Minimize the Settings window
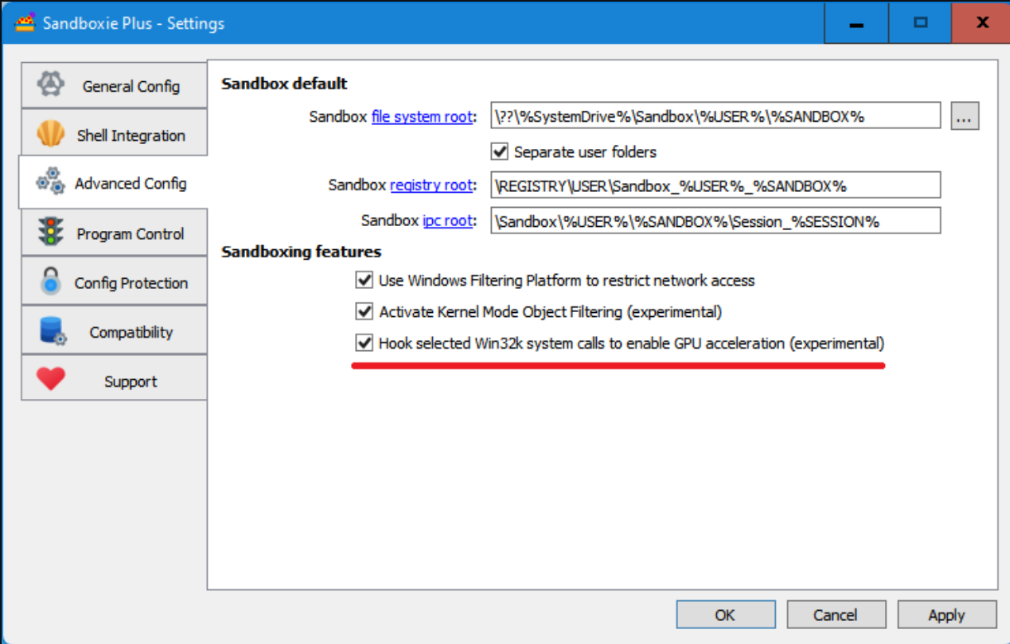Image resolution: width=1010 pixels, height=644 pixels. pyautogui.click(x=857, y=23)
